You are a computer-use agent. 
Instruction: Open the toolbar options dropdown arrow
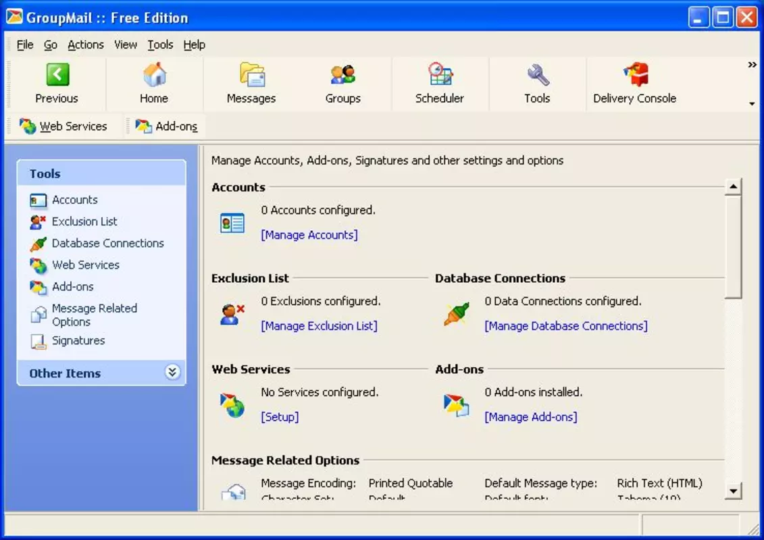point(753,104)
